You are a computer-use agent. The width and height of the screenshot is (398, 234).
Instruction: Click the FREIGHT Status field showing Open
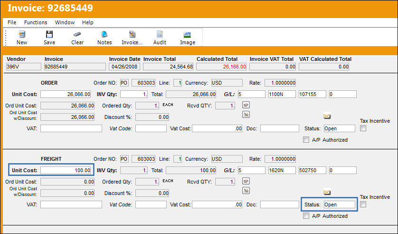point(340,205)
